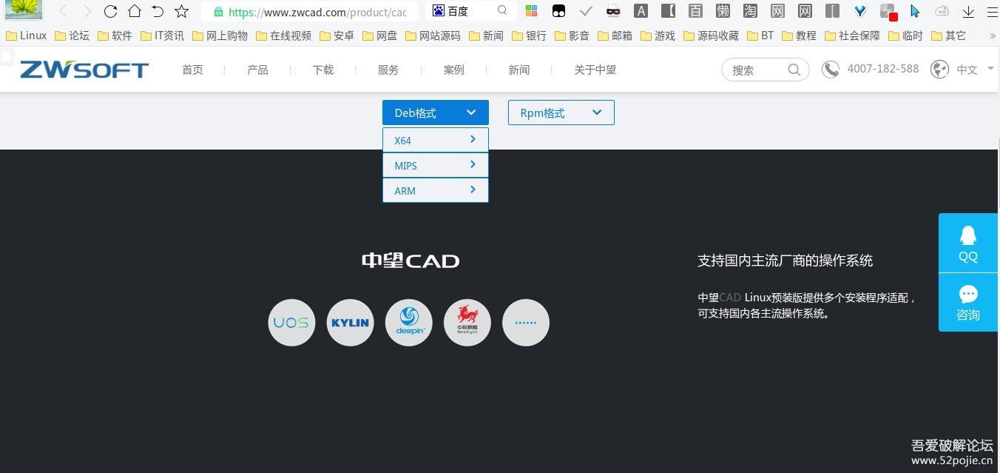Image resolution: width=1000 pixels, height=473 pixels.
Task: Click the NeoKylin red logo circle
Action: [467, 323]
